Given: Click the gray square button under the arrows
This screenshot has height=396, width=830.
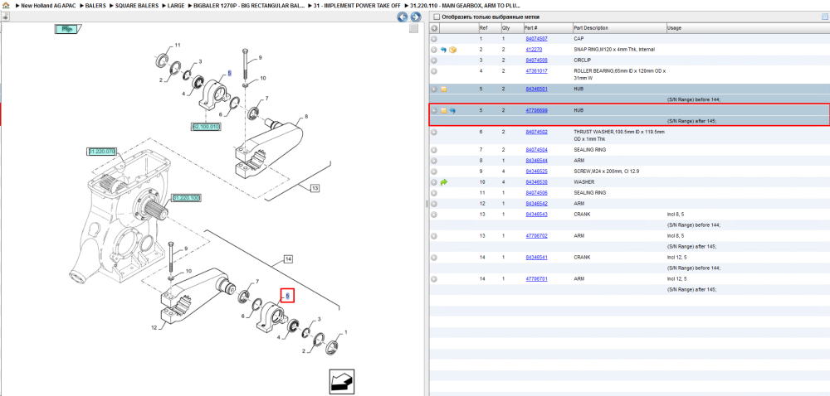Looking at the screenshot, I should point(414,28).
